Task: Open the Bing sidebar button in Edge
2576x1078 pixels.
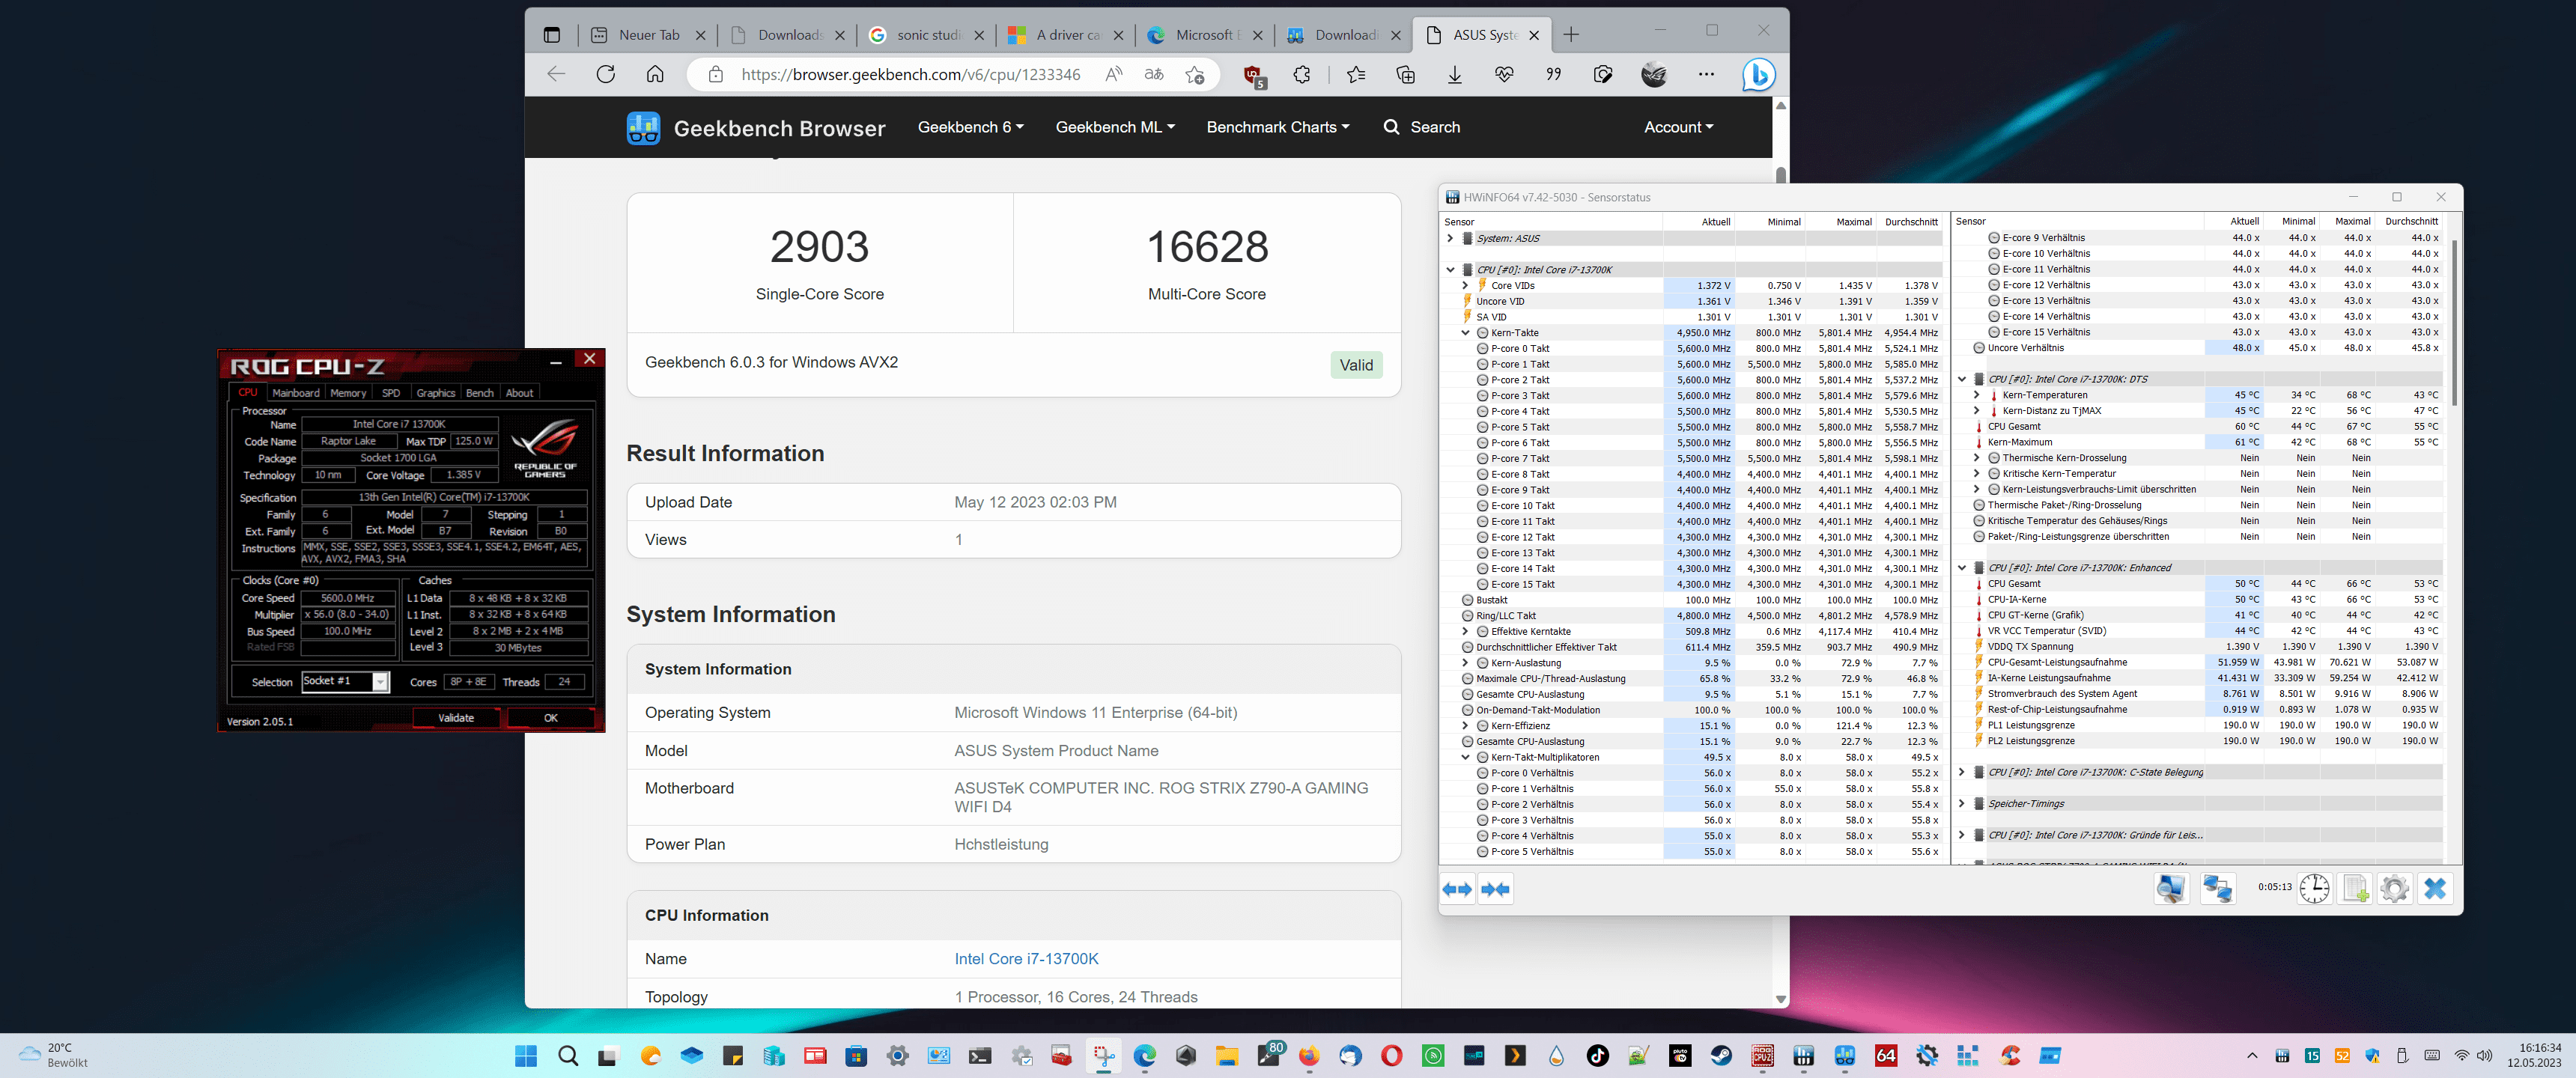Action: pyautogui.click(x=1758, y=74)
